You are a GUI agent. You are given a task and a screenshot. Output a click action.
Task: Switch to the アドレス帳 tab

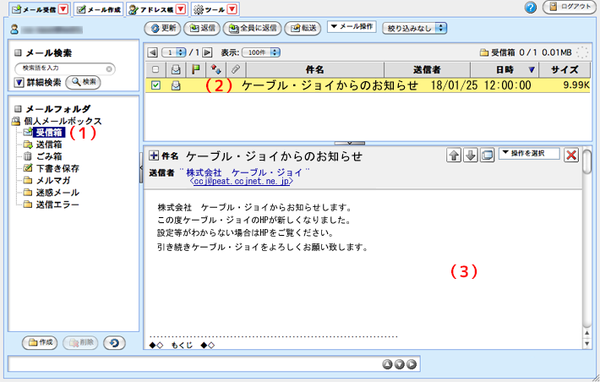pos(156,9)
